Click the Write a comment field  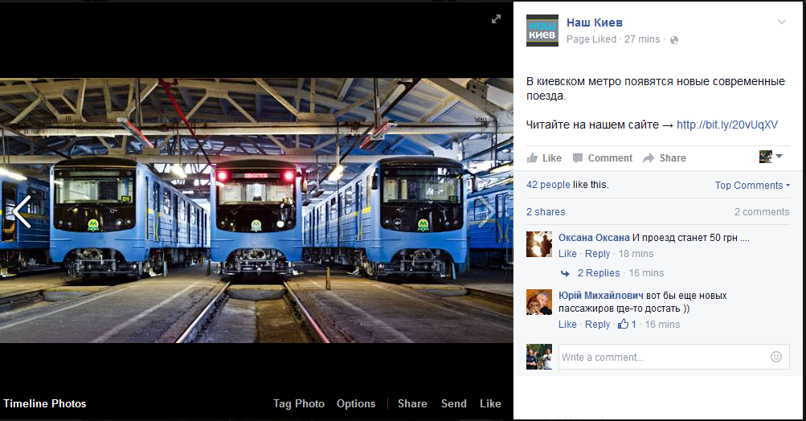[674, 357]
